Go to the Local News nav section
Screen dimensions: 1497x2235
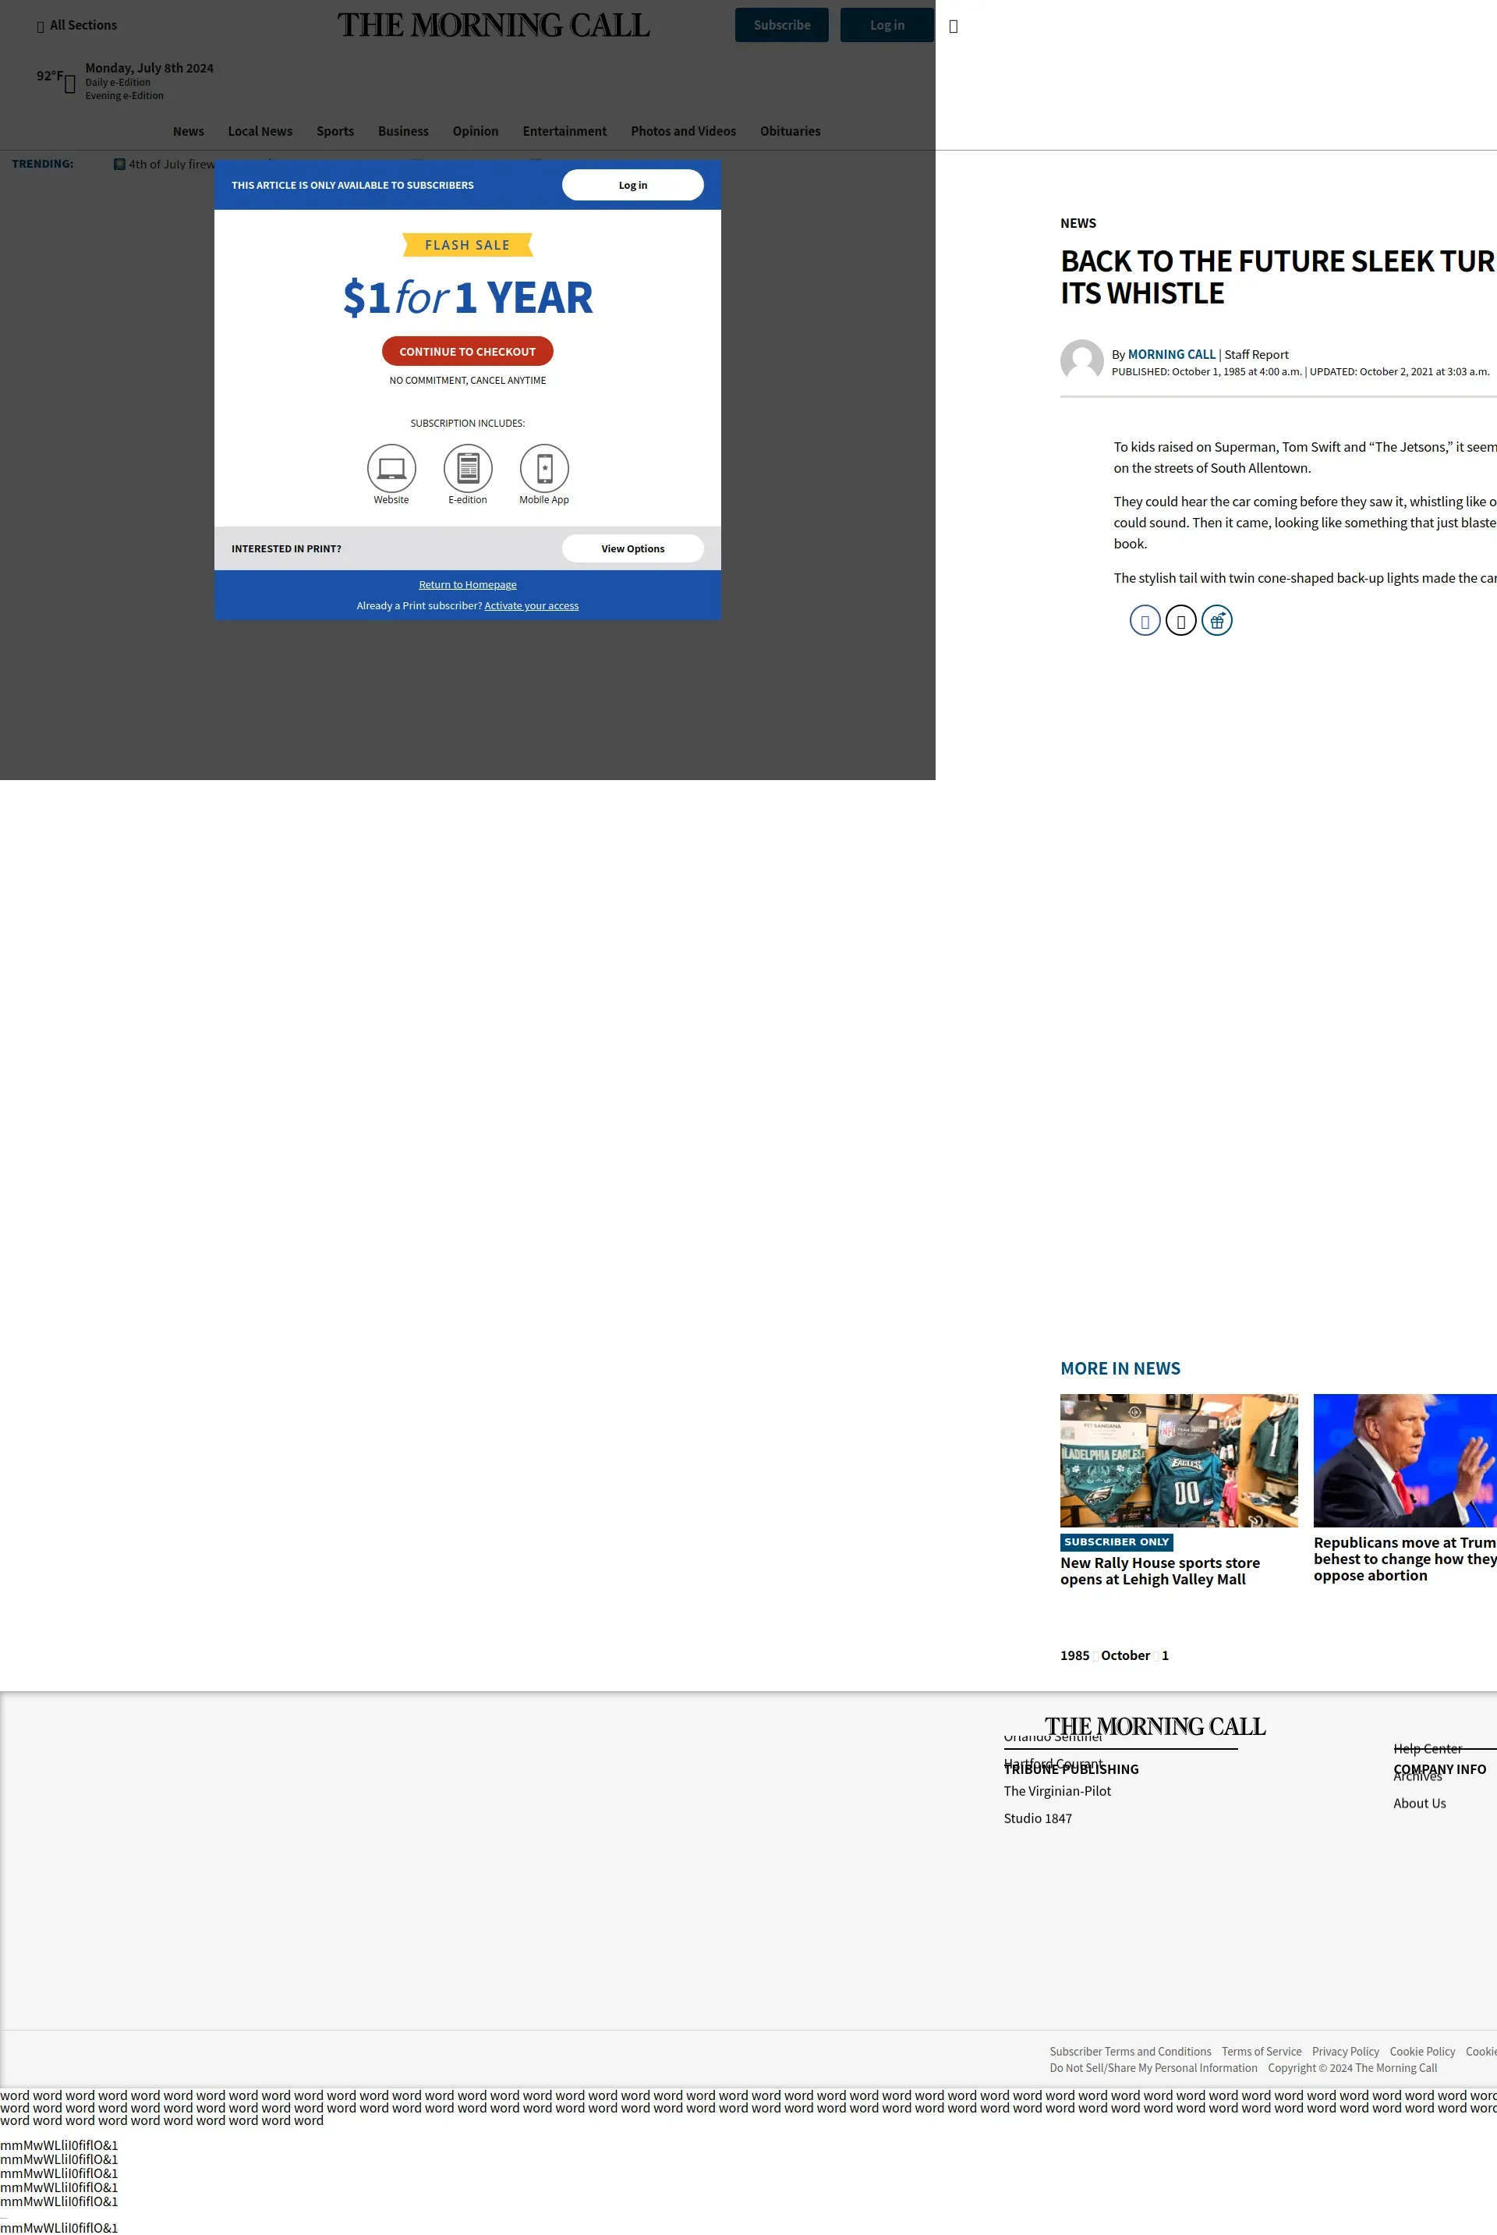pyautogui.click(x=260, y=131)
